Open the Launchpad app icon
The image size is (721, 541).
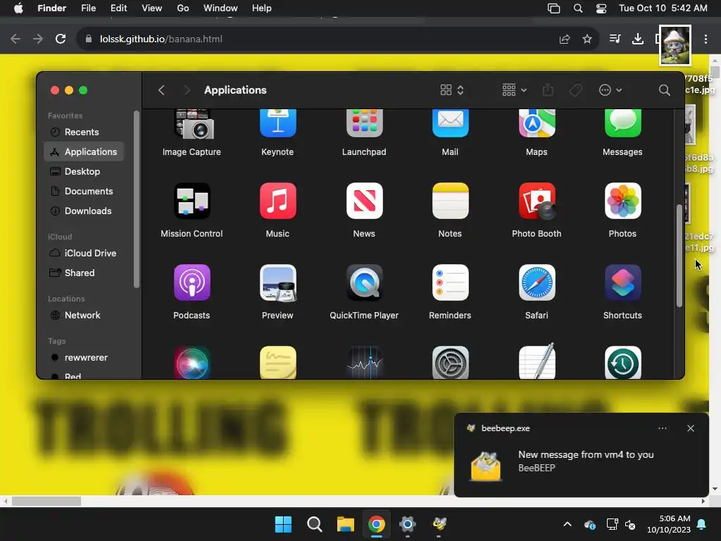pos(364,123)
